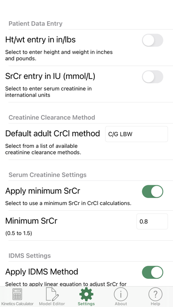Open the C/G LBW method selector
The image size is (173, 307).
pos(136,134)
